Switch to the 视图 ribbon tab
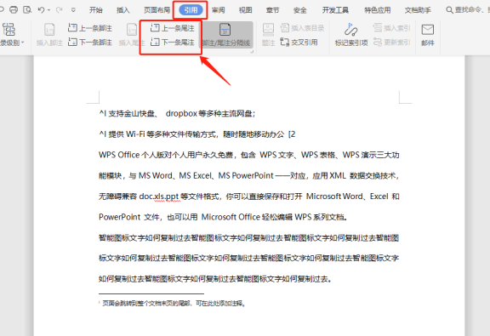Viewport: 490px width, 336px height. click(245, 10)
